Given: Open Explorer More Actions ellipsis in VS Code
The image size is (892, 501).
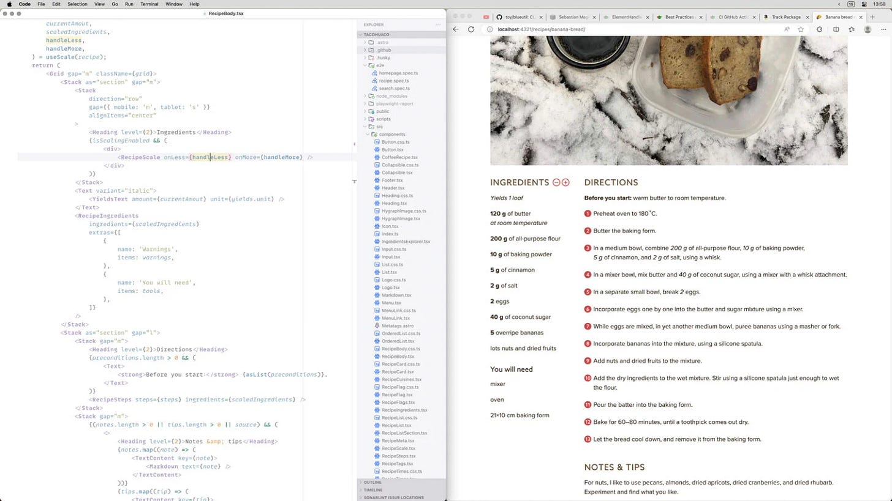Looking at the screenshot, I should [439, 24].
